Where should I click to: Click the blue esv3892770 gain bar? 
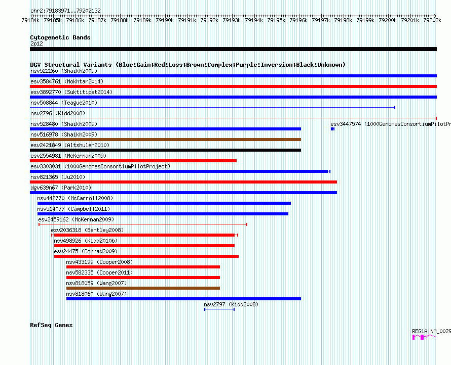[233, 97]
